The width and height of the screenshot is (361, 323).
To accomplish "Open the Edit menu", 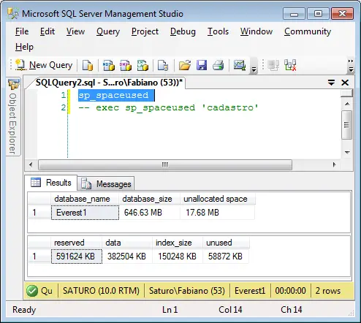I will click(x=47, y=31).
